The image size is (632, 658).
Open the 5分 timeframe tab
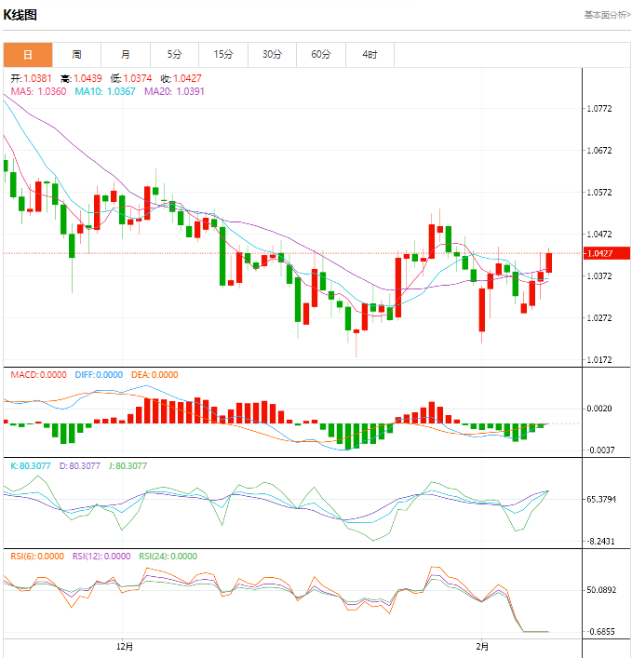[x=175, y=55]
